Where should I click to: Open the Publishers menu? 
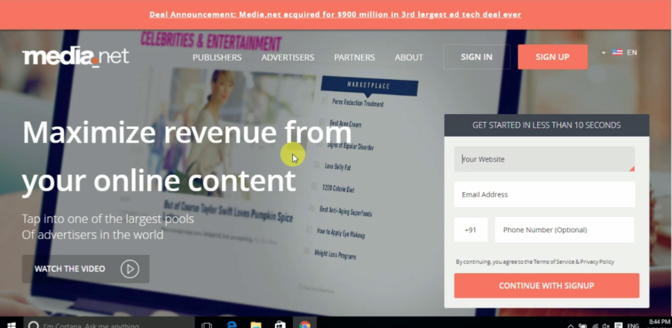pos(217,57)
